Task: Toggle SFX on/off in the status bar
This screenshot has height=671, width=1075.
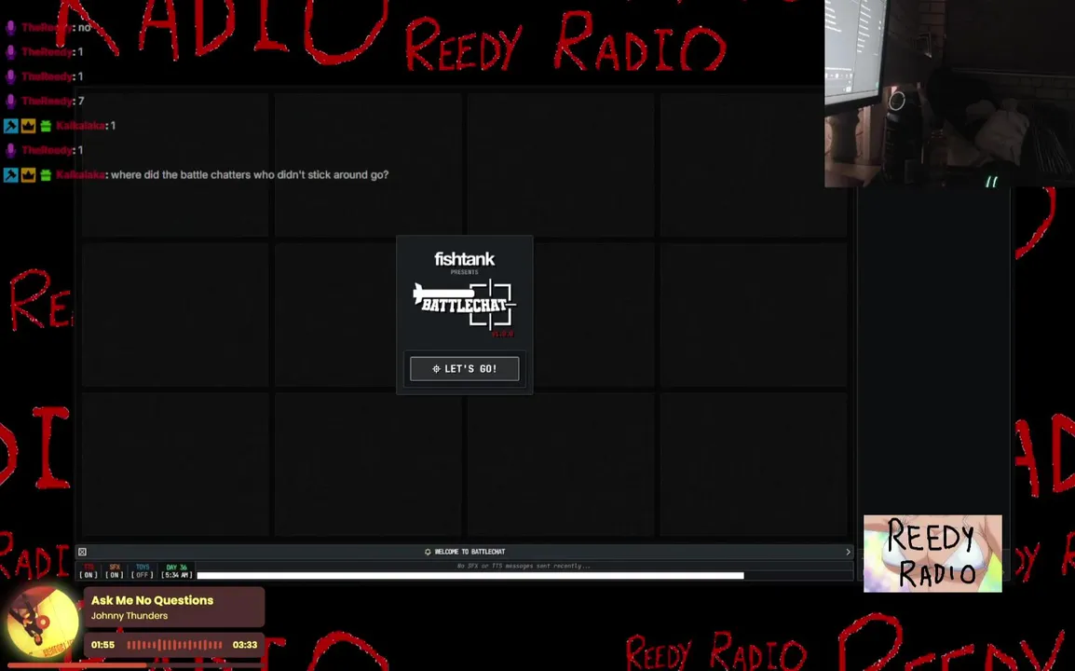Action: point(115,571)
